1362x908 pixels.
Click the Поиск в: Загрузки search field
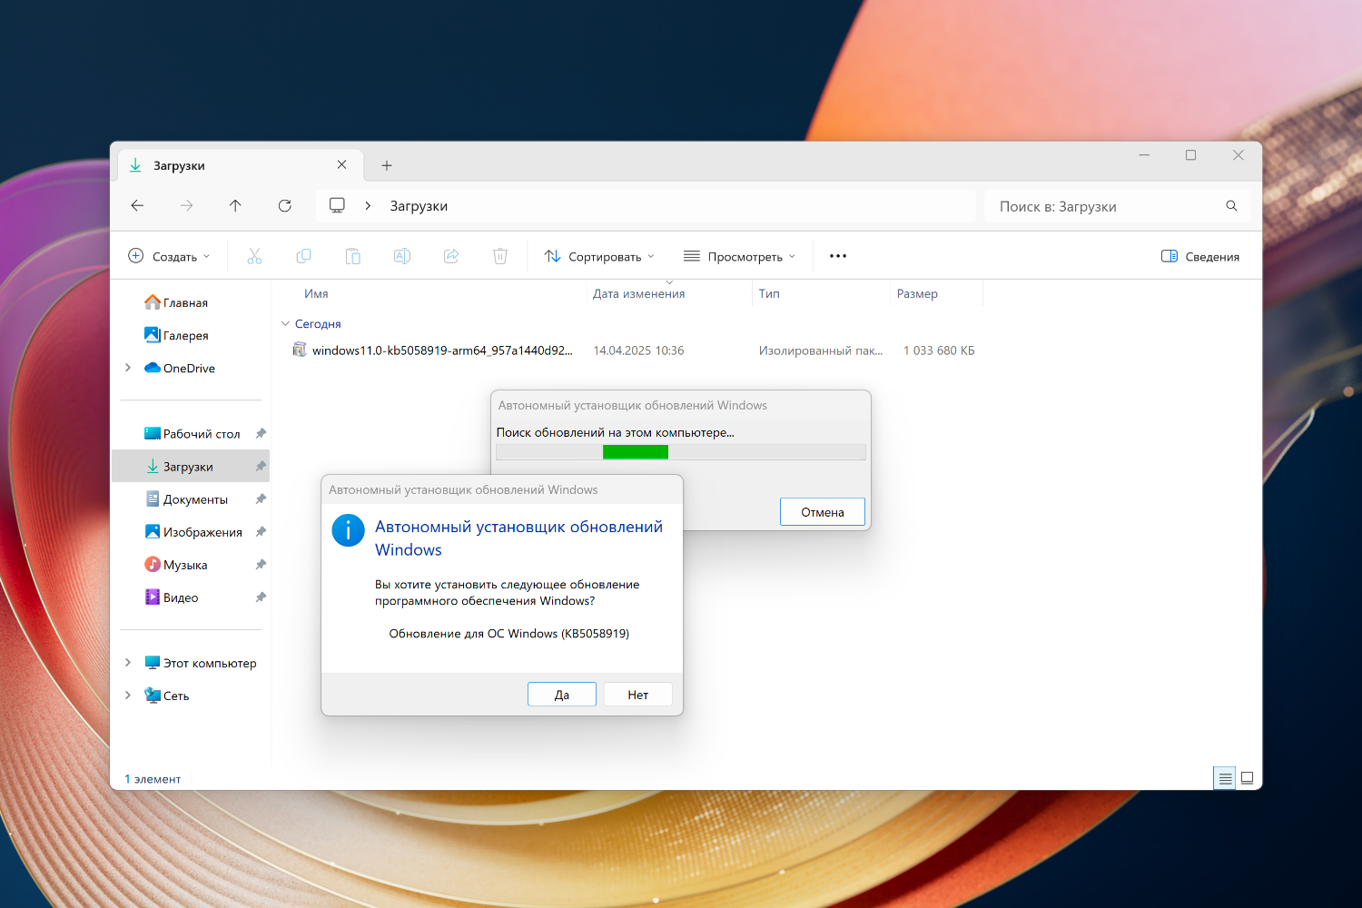click(x=1118, y=206)
